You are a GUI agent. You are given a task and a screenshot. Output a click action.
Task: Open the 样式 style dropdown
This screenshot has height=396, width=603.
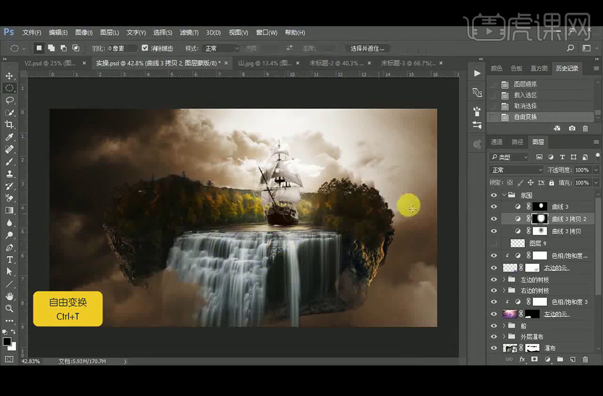221,48
